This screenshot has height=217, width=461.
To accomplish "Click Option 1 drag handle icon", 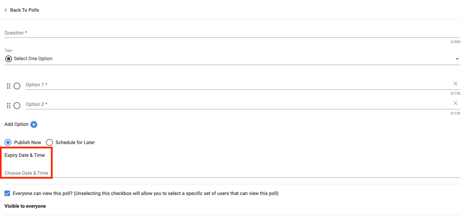I will tap(9, 86).
